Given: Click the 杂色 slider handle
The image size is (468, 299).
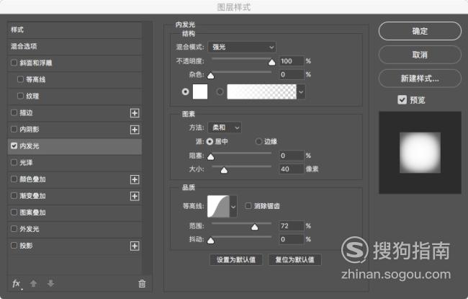Looking at the screenshot, I should [x=211, y=76].
